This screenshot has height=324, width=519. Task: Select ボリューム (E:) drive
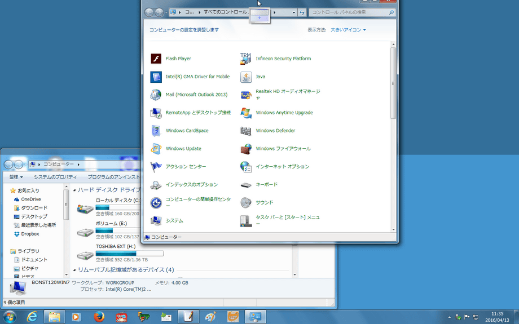(109, 230)
